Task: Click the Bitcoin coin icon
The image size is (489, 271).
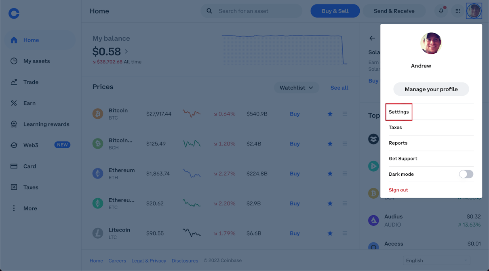Action: [98, 113]
